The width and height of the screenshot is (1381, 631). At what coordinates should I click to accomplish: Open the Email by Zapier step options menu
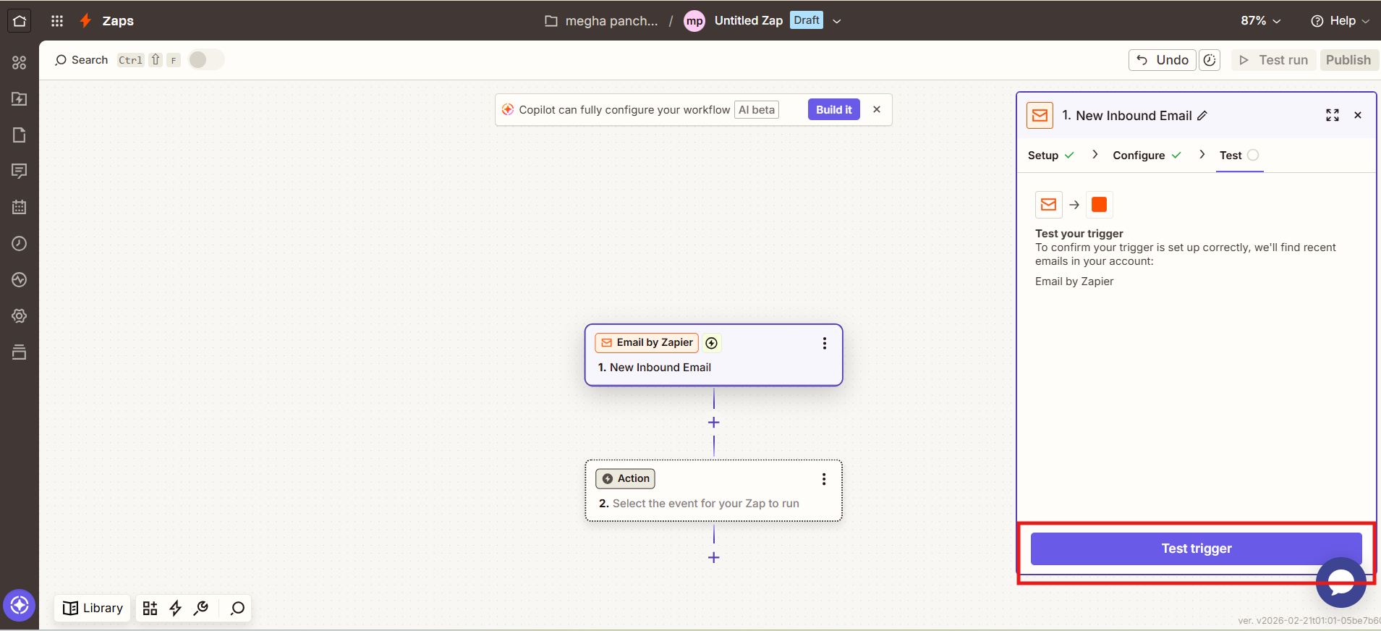(824, 344)
